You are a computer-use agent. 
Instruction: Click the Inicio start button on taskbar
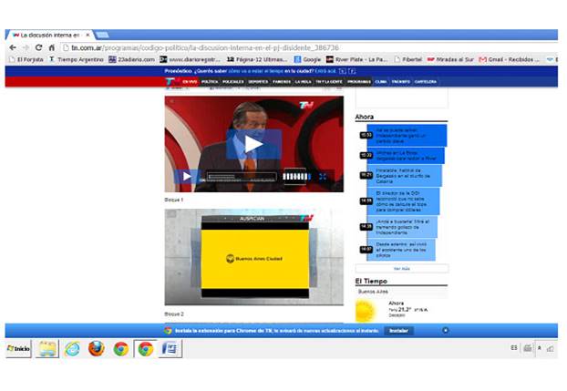[18, 349]
